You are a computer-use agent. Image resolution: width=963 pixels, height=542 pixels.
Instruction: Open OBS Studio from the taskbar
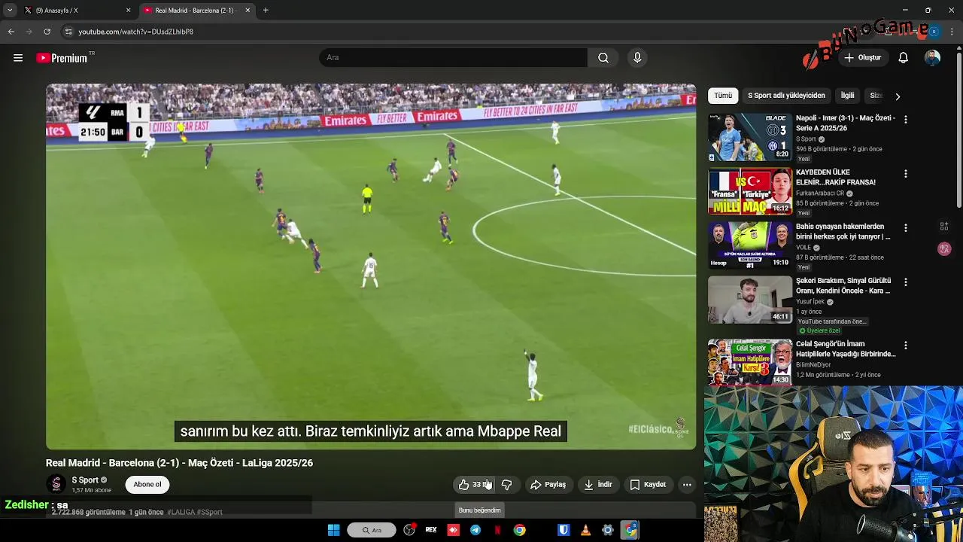click(x=409, y=530)
